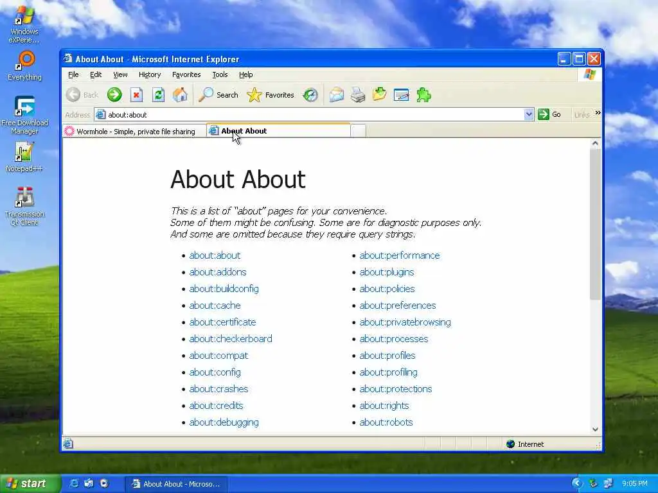The height and width of the screenshot is (493, 658).
Task: Select the Transmission Qt Client desktop icon
Action: (x=24, y=206)
